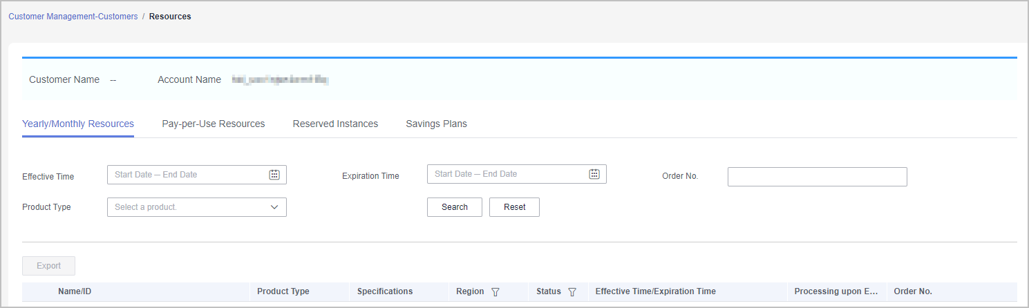This screenshot has height=308, width=1029.
Task: Filter the table by Status
Action: 572,292
